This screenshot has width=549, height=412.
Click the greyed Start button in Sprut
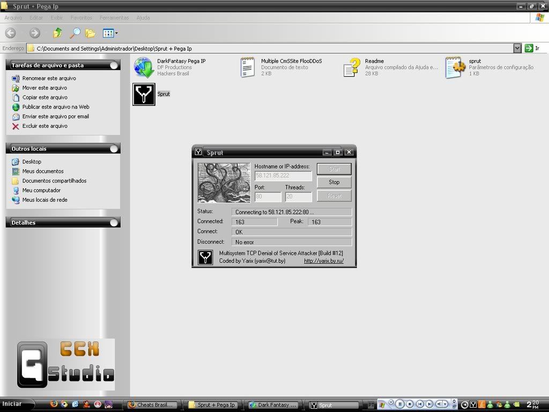coord(334,169)
